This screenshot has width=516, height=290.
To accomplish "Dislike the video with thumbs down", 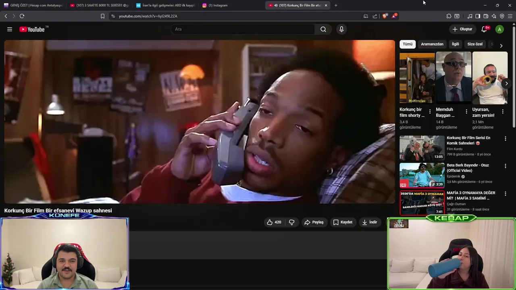I will point(292,222).
